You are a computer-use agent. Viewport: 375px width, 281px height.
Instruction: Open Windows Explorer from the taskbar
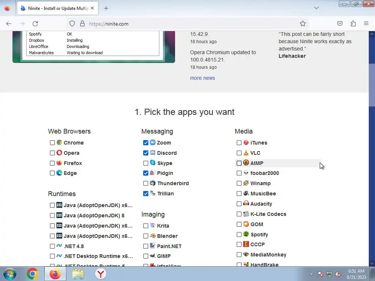click(78, 274)
